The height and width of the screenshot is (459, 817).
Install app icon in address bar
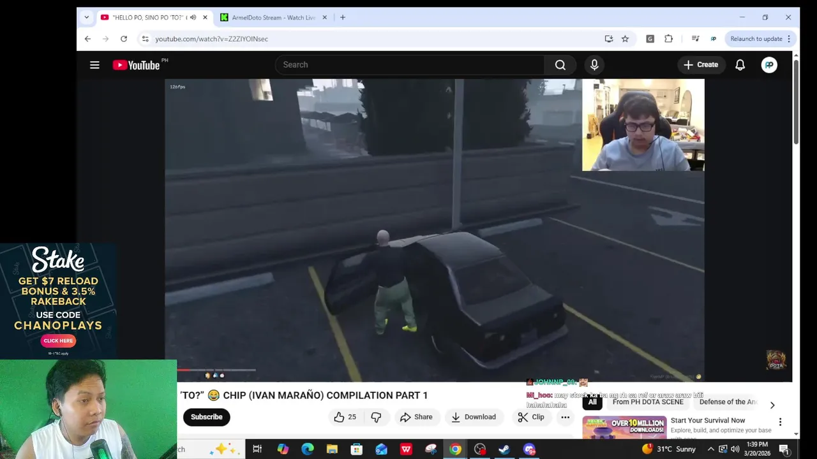point(609,39)
